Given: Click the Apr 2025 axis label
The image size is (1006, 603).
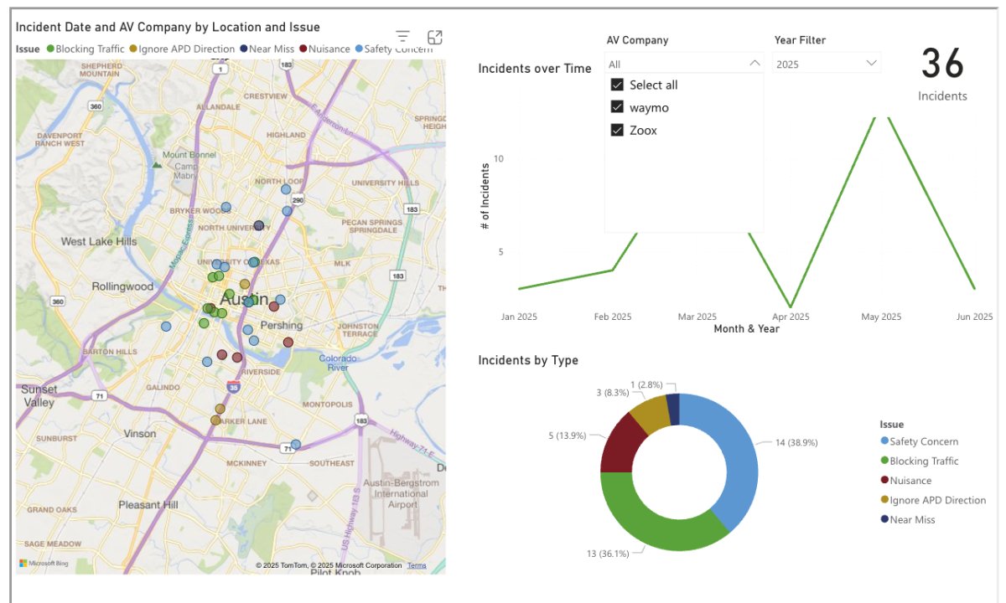Looking at the screenshot, I should coord(791,317).
